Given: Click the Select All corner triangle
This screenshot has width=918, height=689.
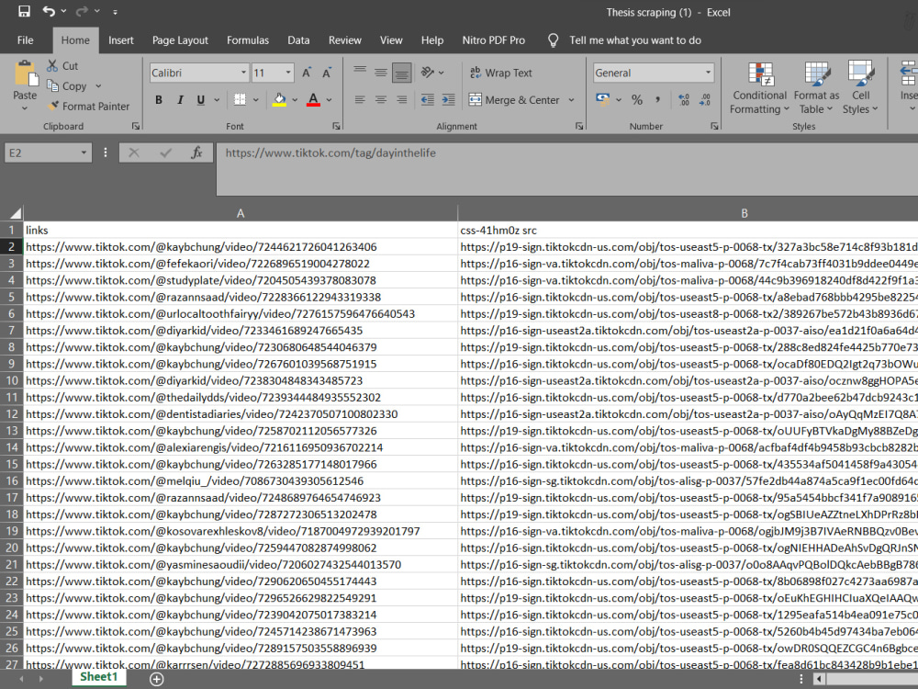Looking at the screenshot, I should click(x=16, y=213).
